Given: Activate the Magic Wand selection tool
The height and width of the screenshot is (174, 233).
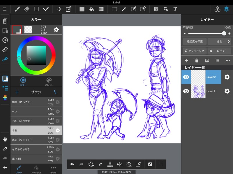Looking at the screenshot, I should 124,9.
